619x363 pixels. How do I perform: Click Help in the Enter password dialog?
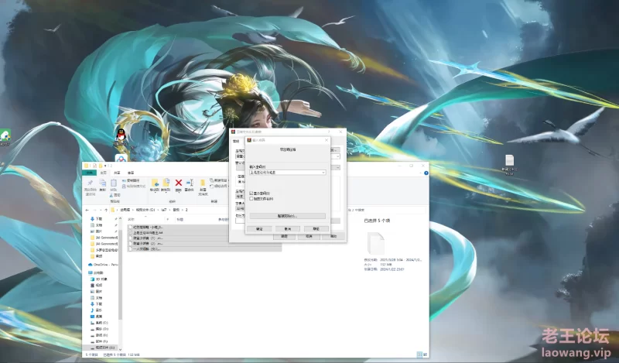[x=316, y=228]
